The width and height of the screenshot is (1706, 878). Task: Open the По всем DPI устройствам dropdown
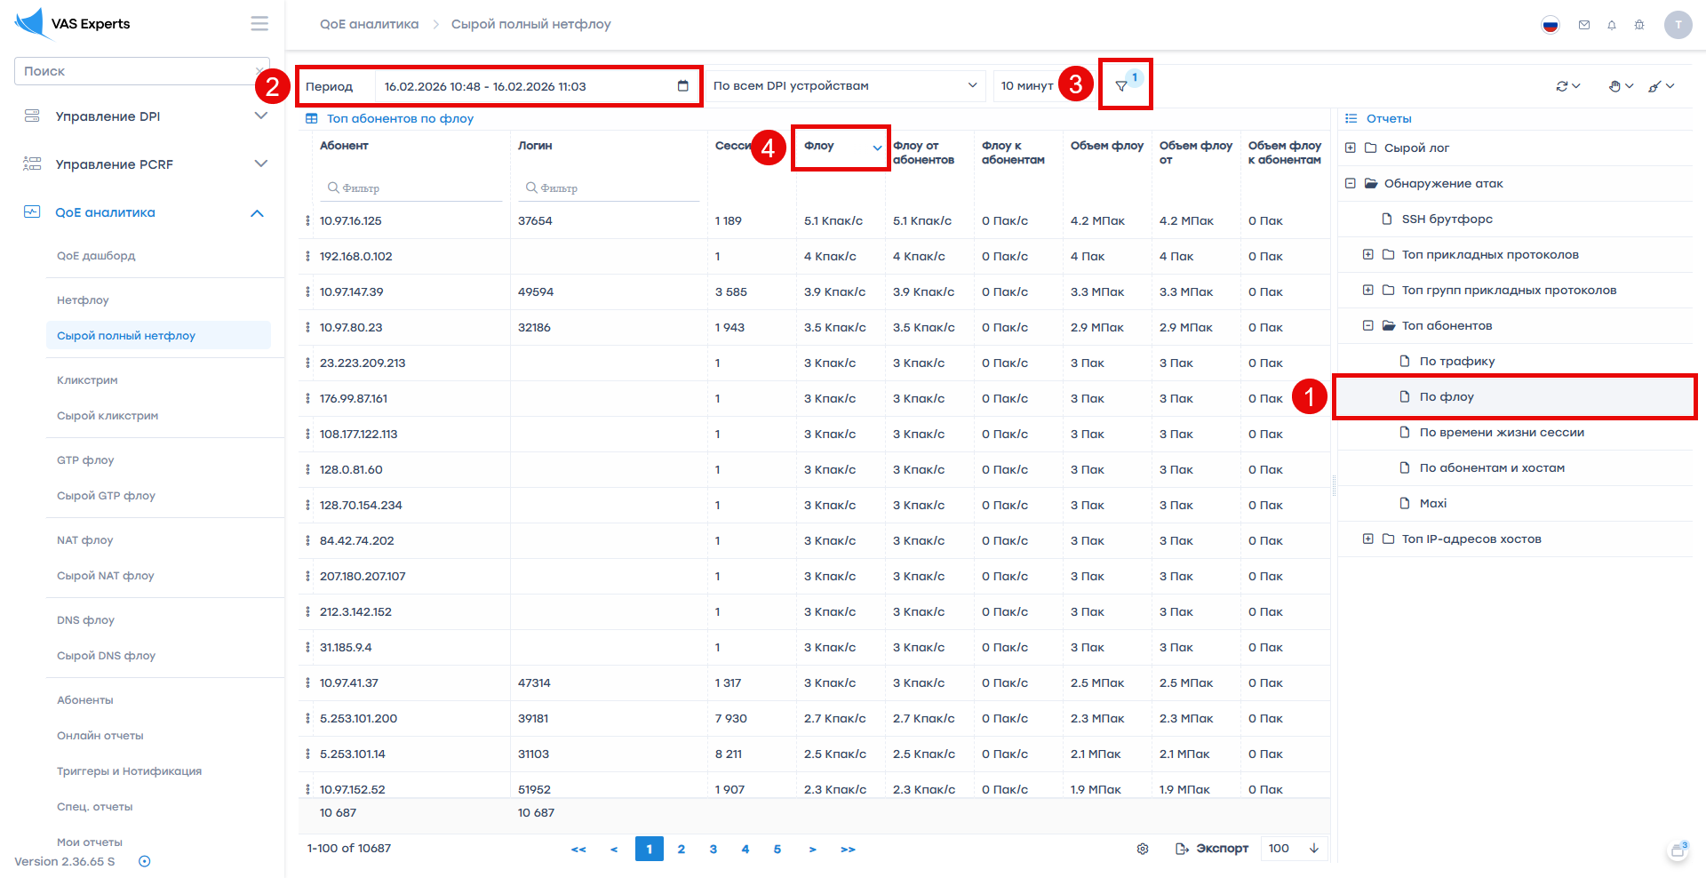pyautogui.click(x=845, y=86)
